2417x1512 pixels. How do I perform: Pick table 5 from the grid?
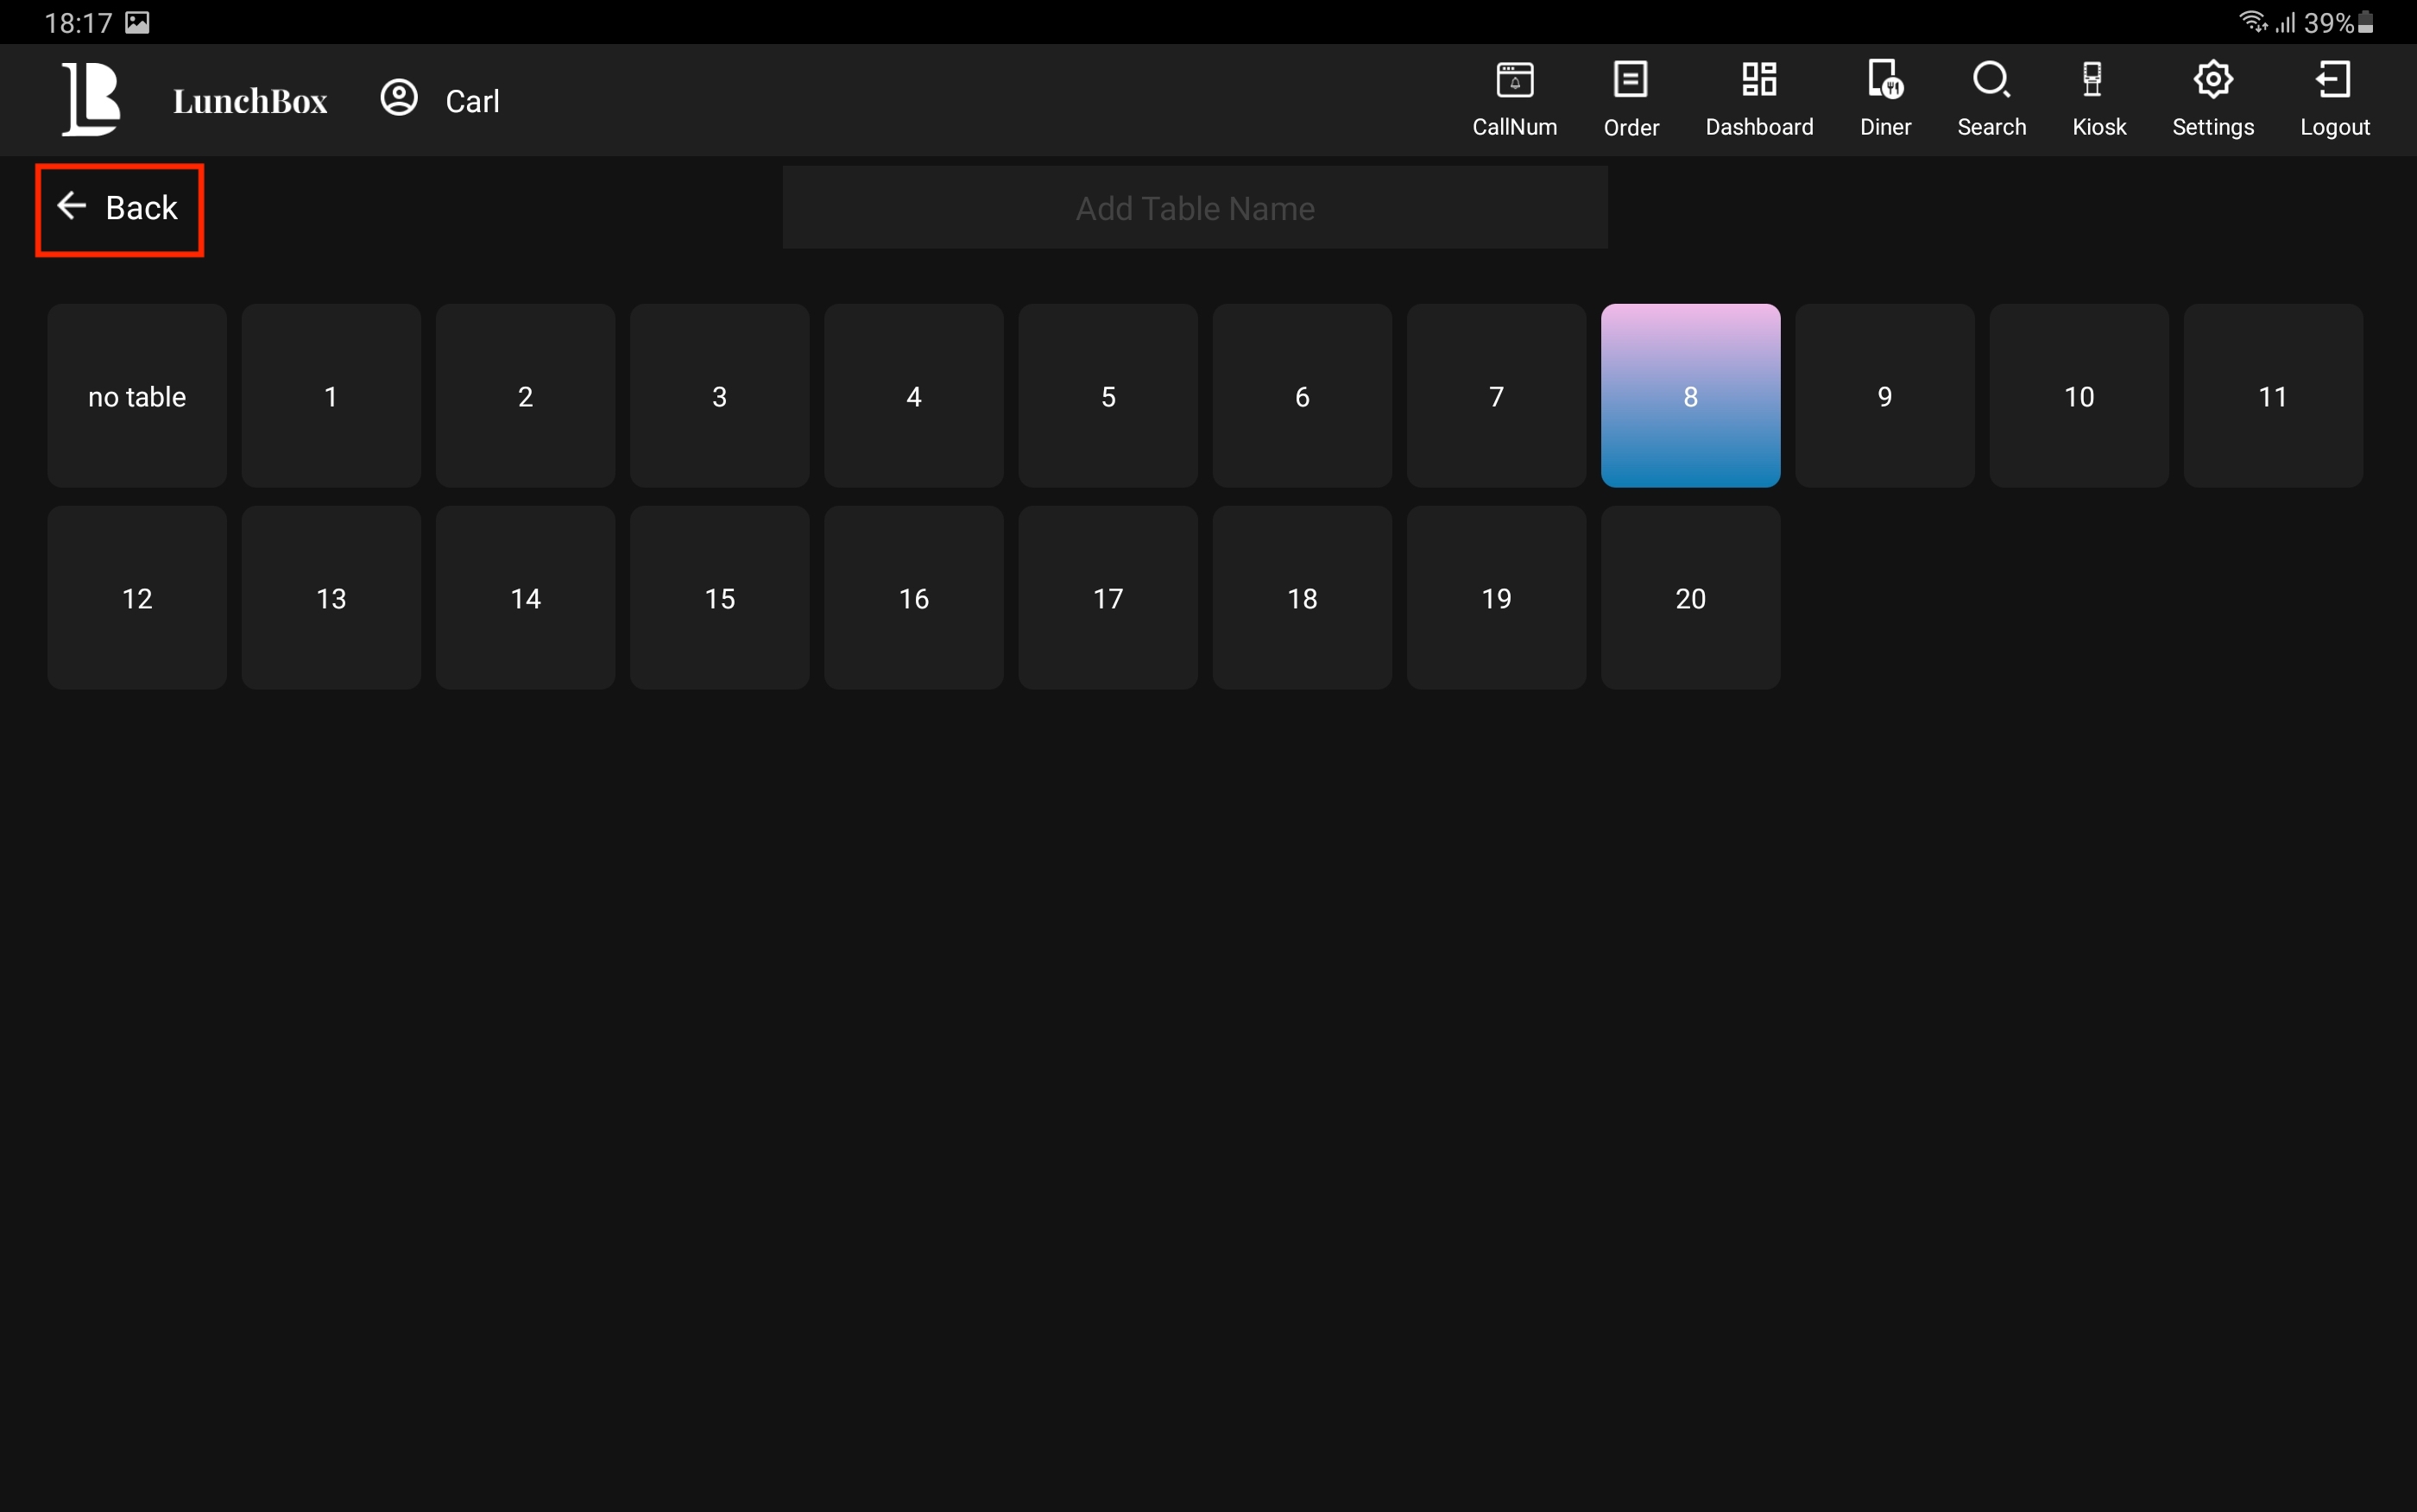1107,396
